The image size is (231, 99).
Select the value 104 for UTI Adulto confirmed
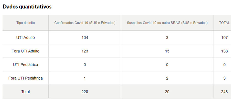click(85, 38)
